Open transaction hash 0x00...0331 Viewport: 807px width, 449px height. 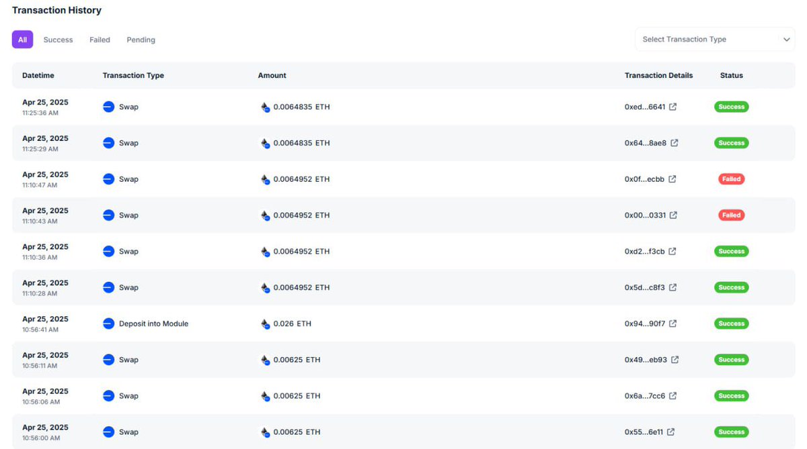pyautogui.click(x=645, y=215)
